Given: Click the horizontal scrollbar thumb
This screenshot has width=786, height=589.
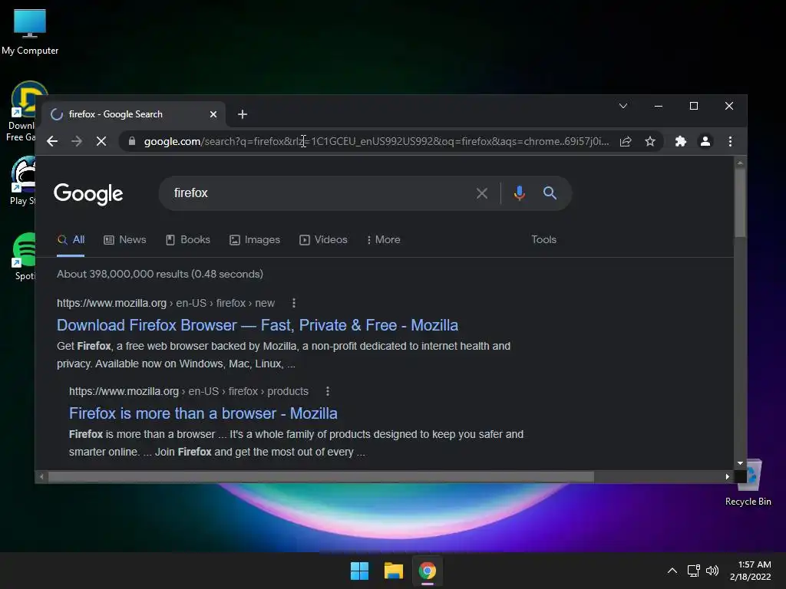Looking at the screenshot, I should click(x=321, y=477).
